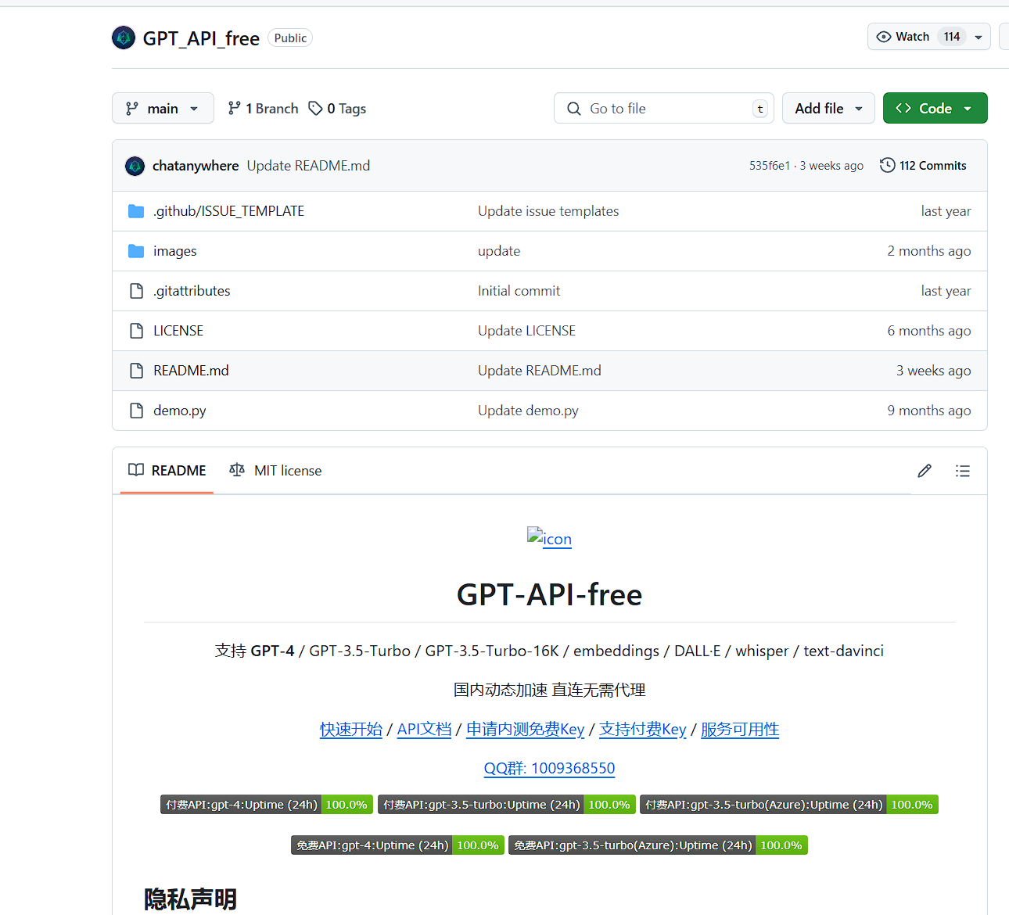
Task: Click 'Initial commit' message
Action: 519,291
